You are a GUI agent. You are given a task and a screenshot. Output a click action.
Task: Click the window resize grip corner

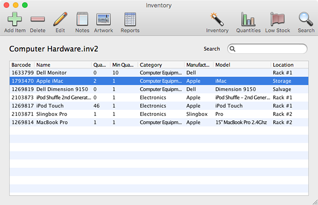click(315, 202)
